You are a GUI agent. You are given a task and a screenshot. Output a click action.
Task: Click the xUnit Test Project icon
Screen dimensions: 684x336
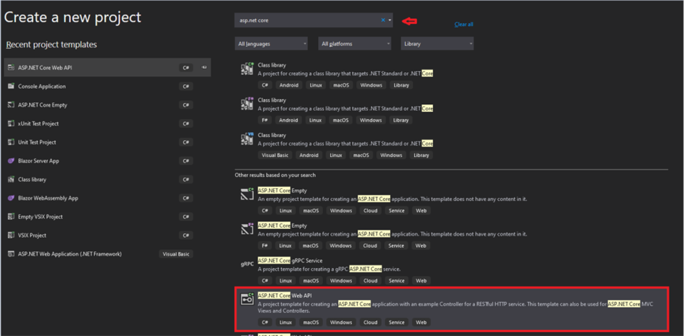point(11,124)
